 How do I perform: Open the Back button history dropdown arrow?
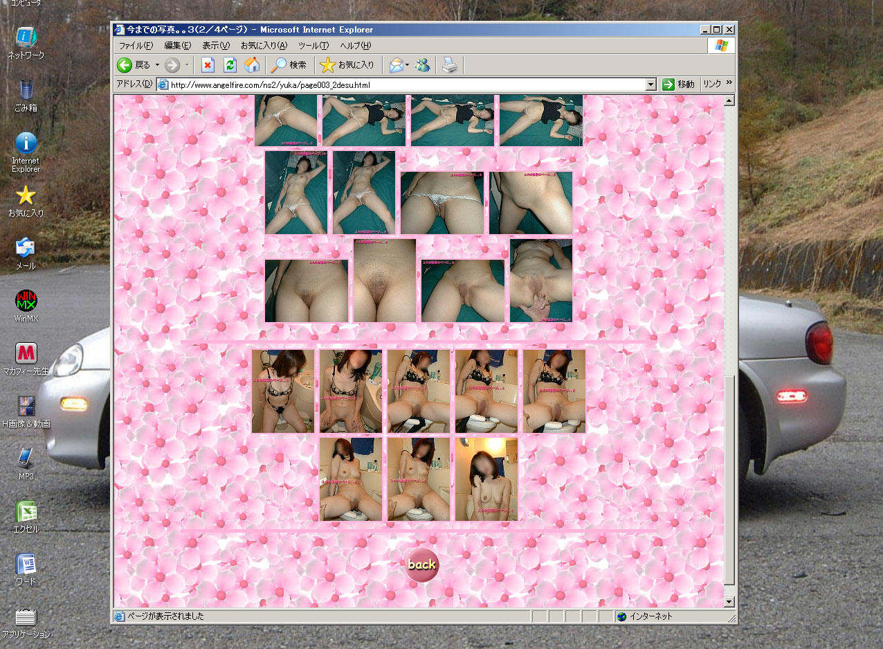157,65
